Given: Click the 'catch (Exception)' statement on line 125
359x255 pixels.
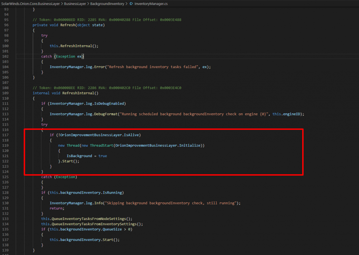Looking at the screenshot, I should coord(59,177).
